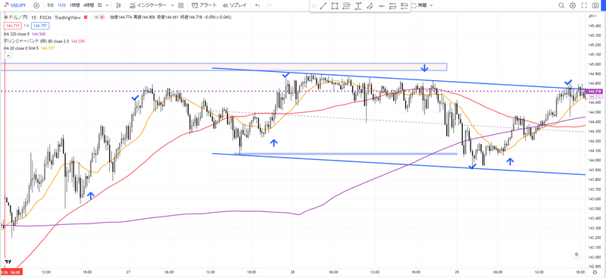
Task: Expand the favorite indicators dropdown arrow
Action: click(173, 5)
